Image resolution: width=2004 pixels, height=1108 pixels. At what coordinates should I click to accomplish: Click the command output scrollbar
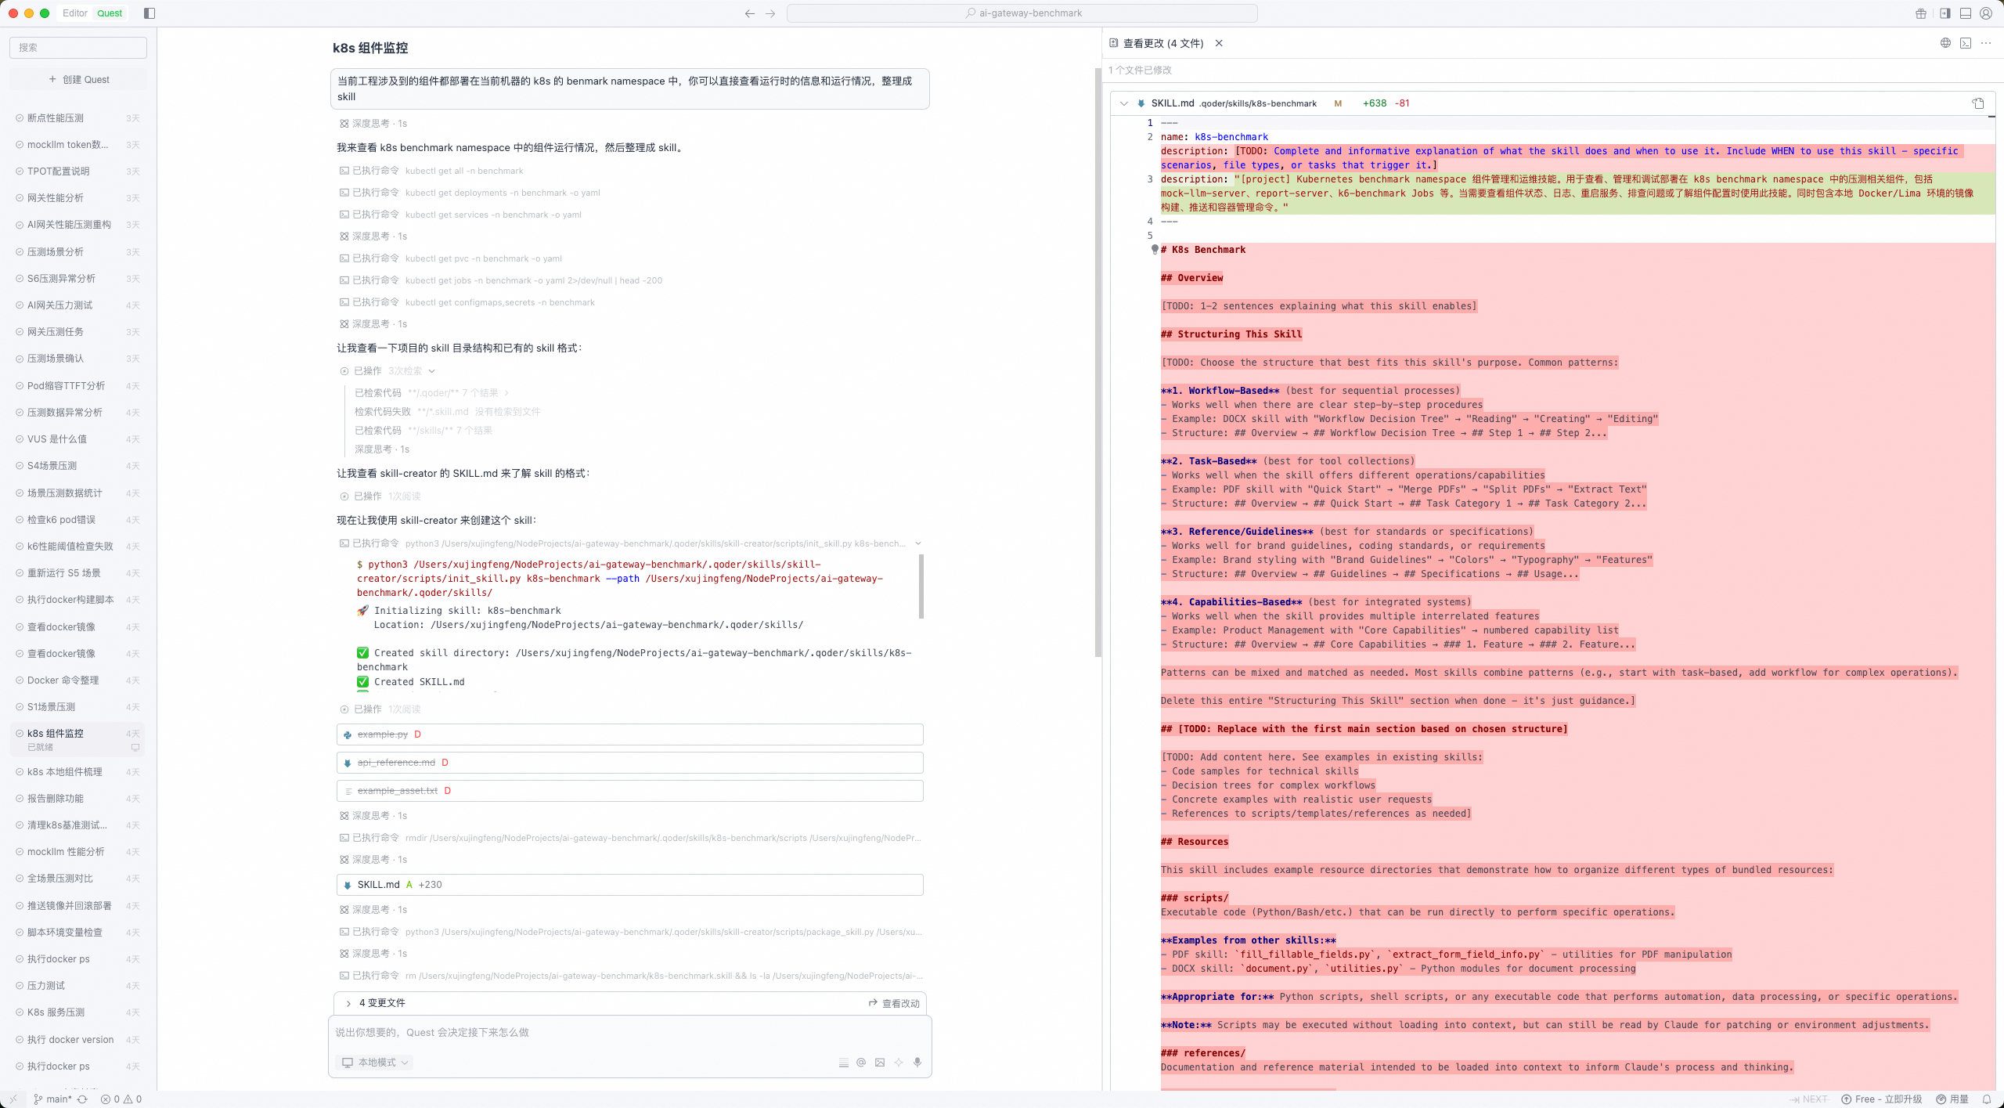(921, 587)
